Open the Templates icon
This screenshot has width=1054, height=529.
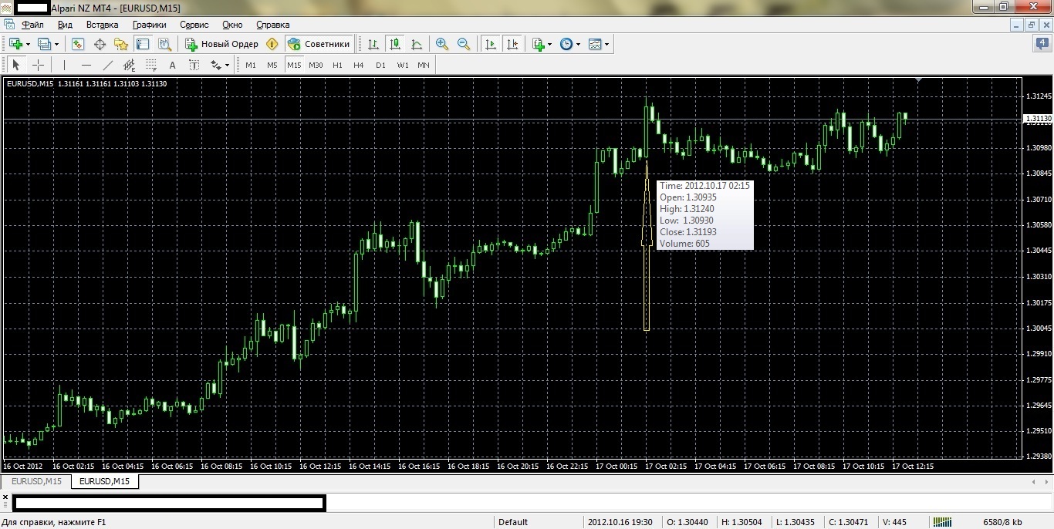click(595, 44)
